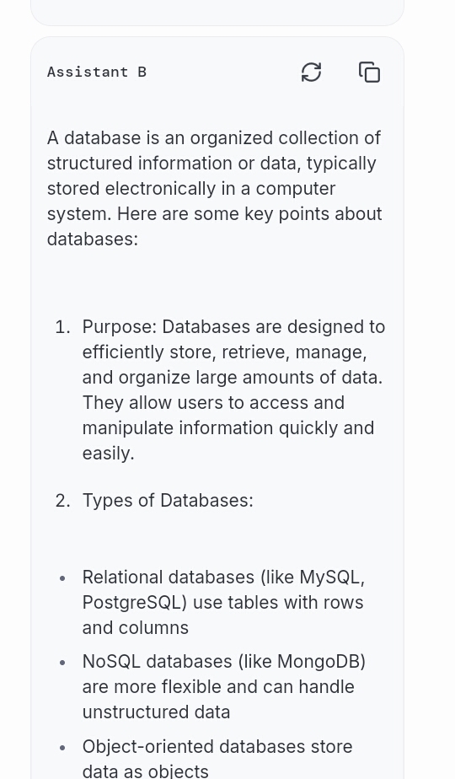455x779 pixels.
Task: Click the text 'manipulate information quickly and'
Action: pyautogui.click(x=228, y=427)
